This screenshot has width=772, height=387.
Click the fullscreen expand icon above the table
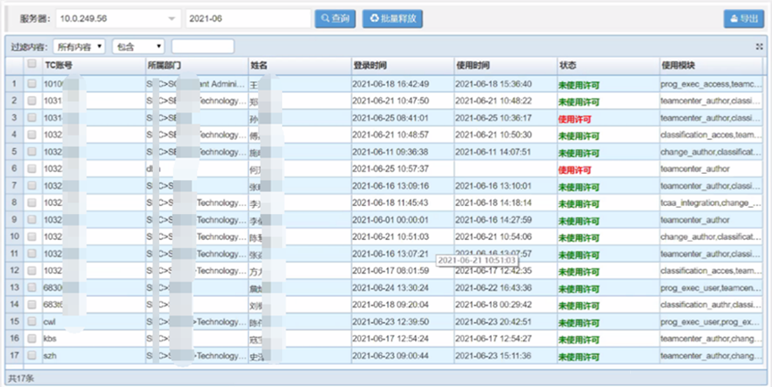click(x=758, y=46)
